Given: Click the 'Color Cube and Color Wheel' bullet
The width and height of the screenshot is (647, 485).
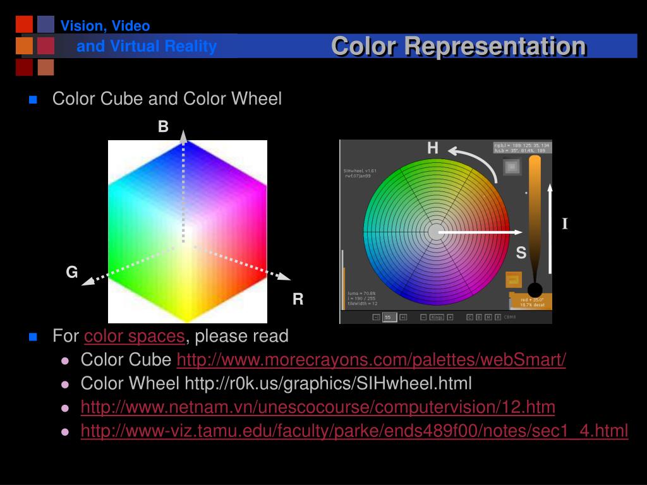Looking at the screenshot, I should click(x=167, y=99).
